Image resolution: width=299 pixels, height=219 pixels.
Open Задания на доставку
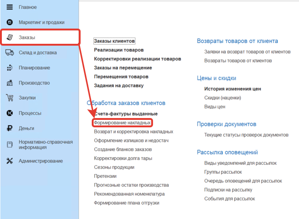tap(119, 86)
